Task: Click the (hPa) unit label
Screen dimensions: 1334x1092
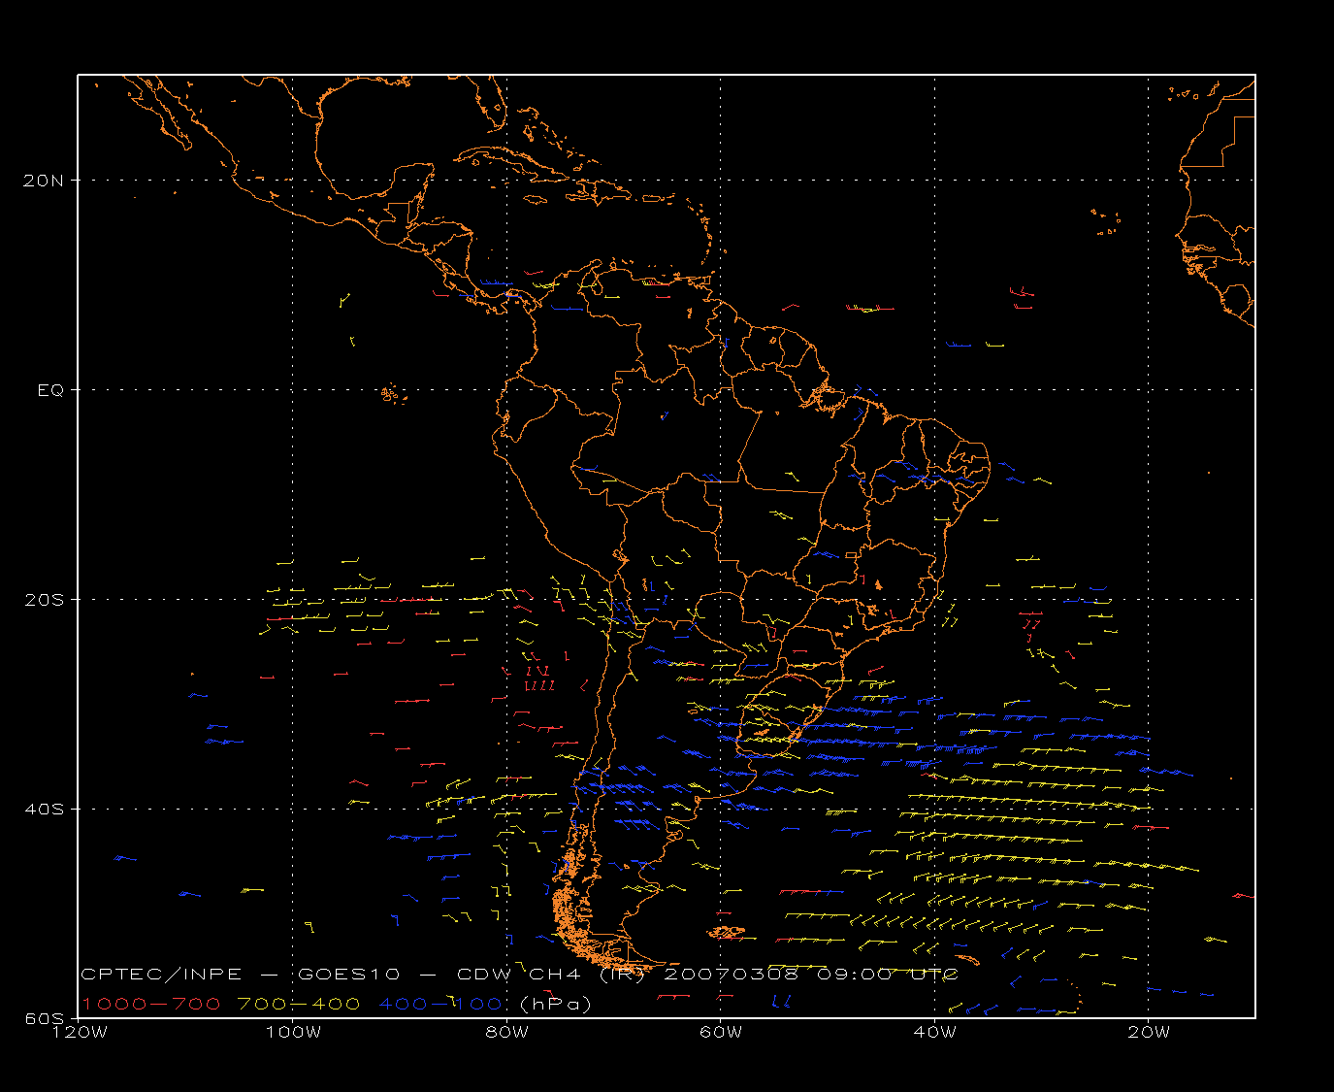Action: pos(556,1004)
